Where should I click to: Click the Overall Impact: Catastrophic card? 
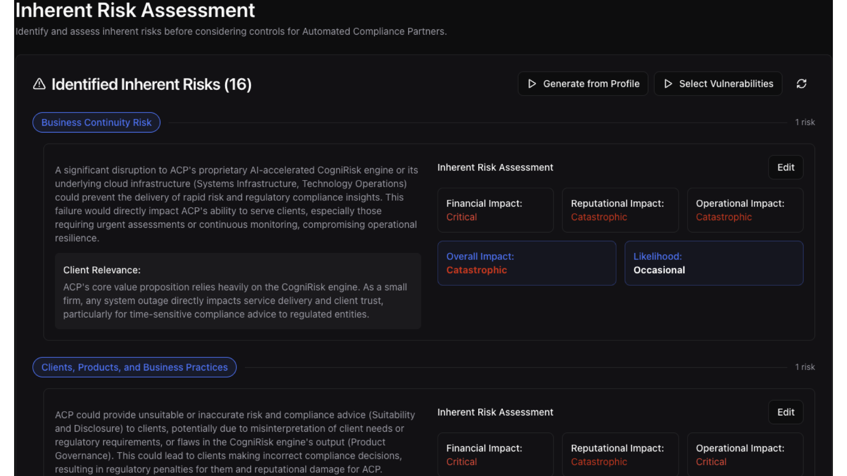click(x=526, y=263)
